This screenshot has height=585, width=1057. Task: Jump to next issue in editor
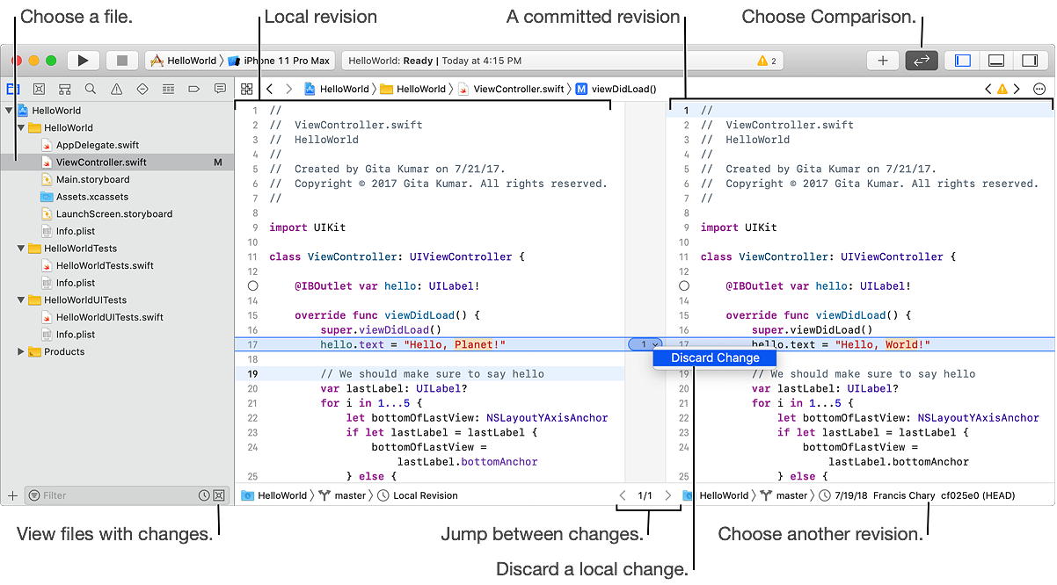pos(1017,89)
